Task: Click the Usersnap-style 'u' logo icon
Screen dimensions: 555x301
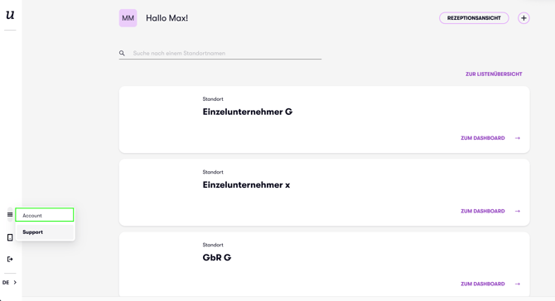Action: (10, 15)
